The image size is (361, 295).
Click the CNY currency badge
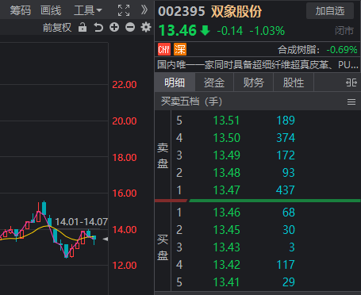pyautogui.click(x=164, y=49)
